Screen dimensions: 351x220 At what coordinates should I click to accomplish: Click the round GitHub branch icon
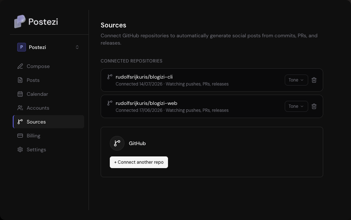117,143
